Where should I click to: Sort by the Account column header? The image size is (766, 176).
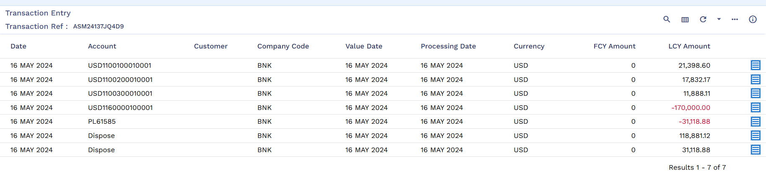point(102,46)
